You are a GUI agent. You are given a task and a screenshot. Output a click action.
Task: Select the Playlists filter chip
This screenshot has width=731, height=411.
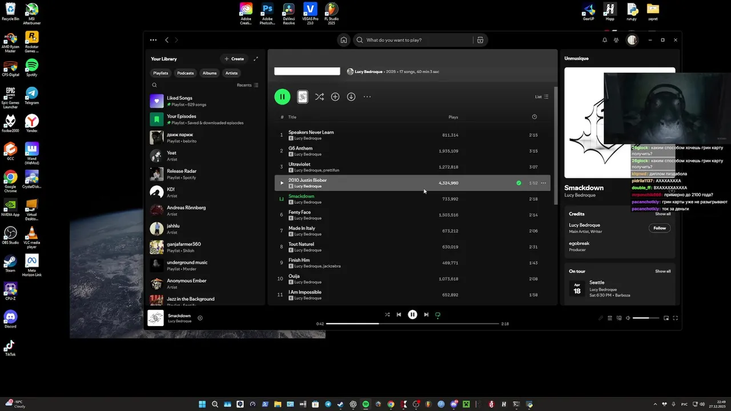click(160, 73)
